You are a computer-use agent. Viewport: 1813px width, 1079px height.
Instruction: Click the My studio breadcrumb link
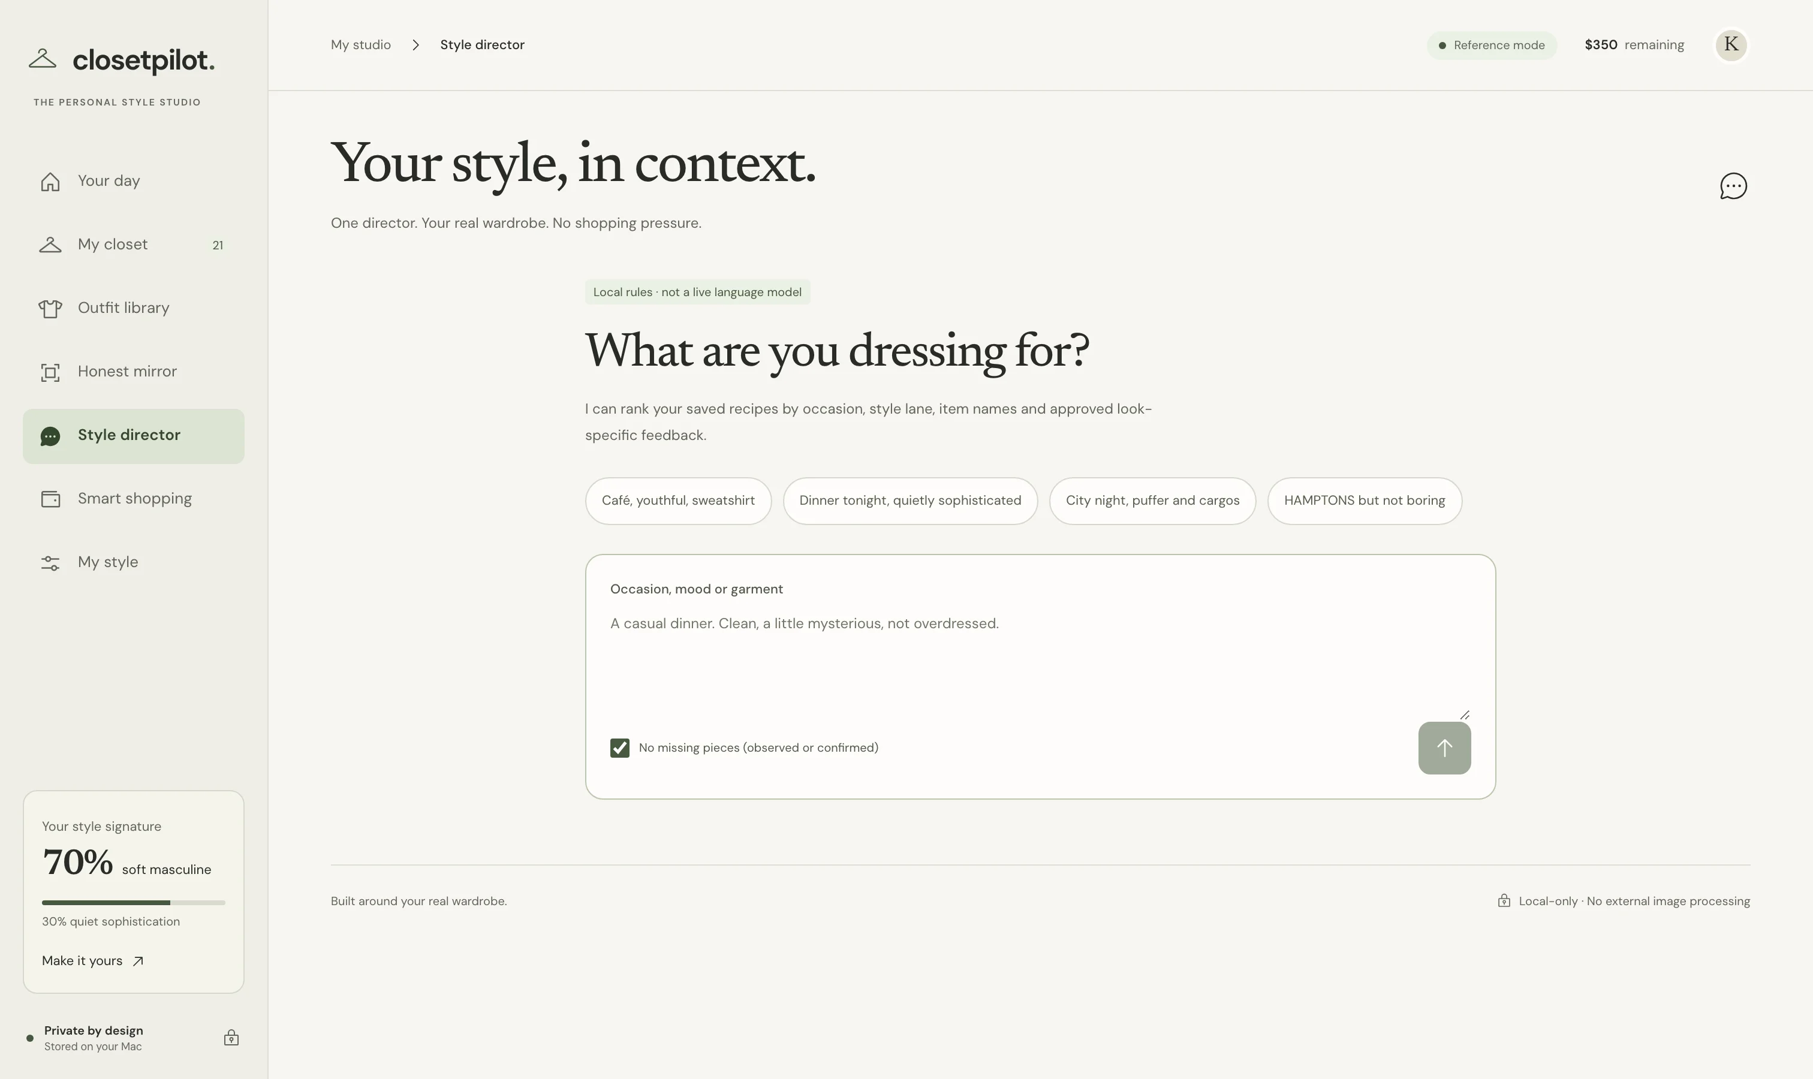[x=361, y=45]
